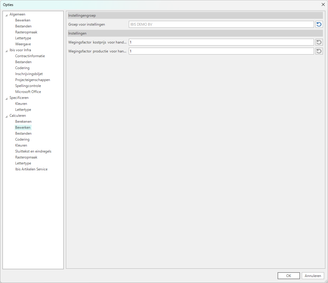Collapse the Specificeren tree node
The image size is (328, 283).
tap(7, 98)
